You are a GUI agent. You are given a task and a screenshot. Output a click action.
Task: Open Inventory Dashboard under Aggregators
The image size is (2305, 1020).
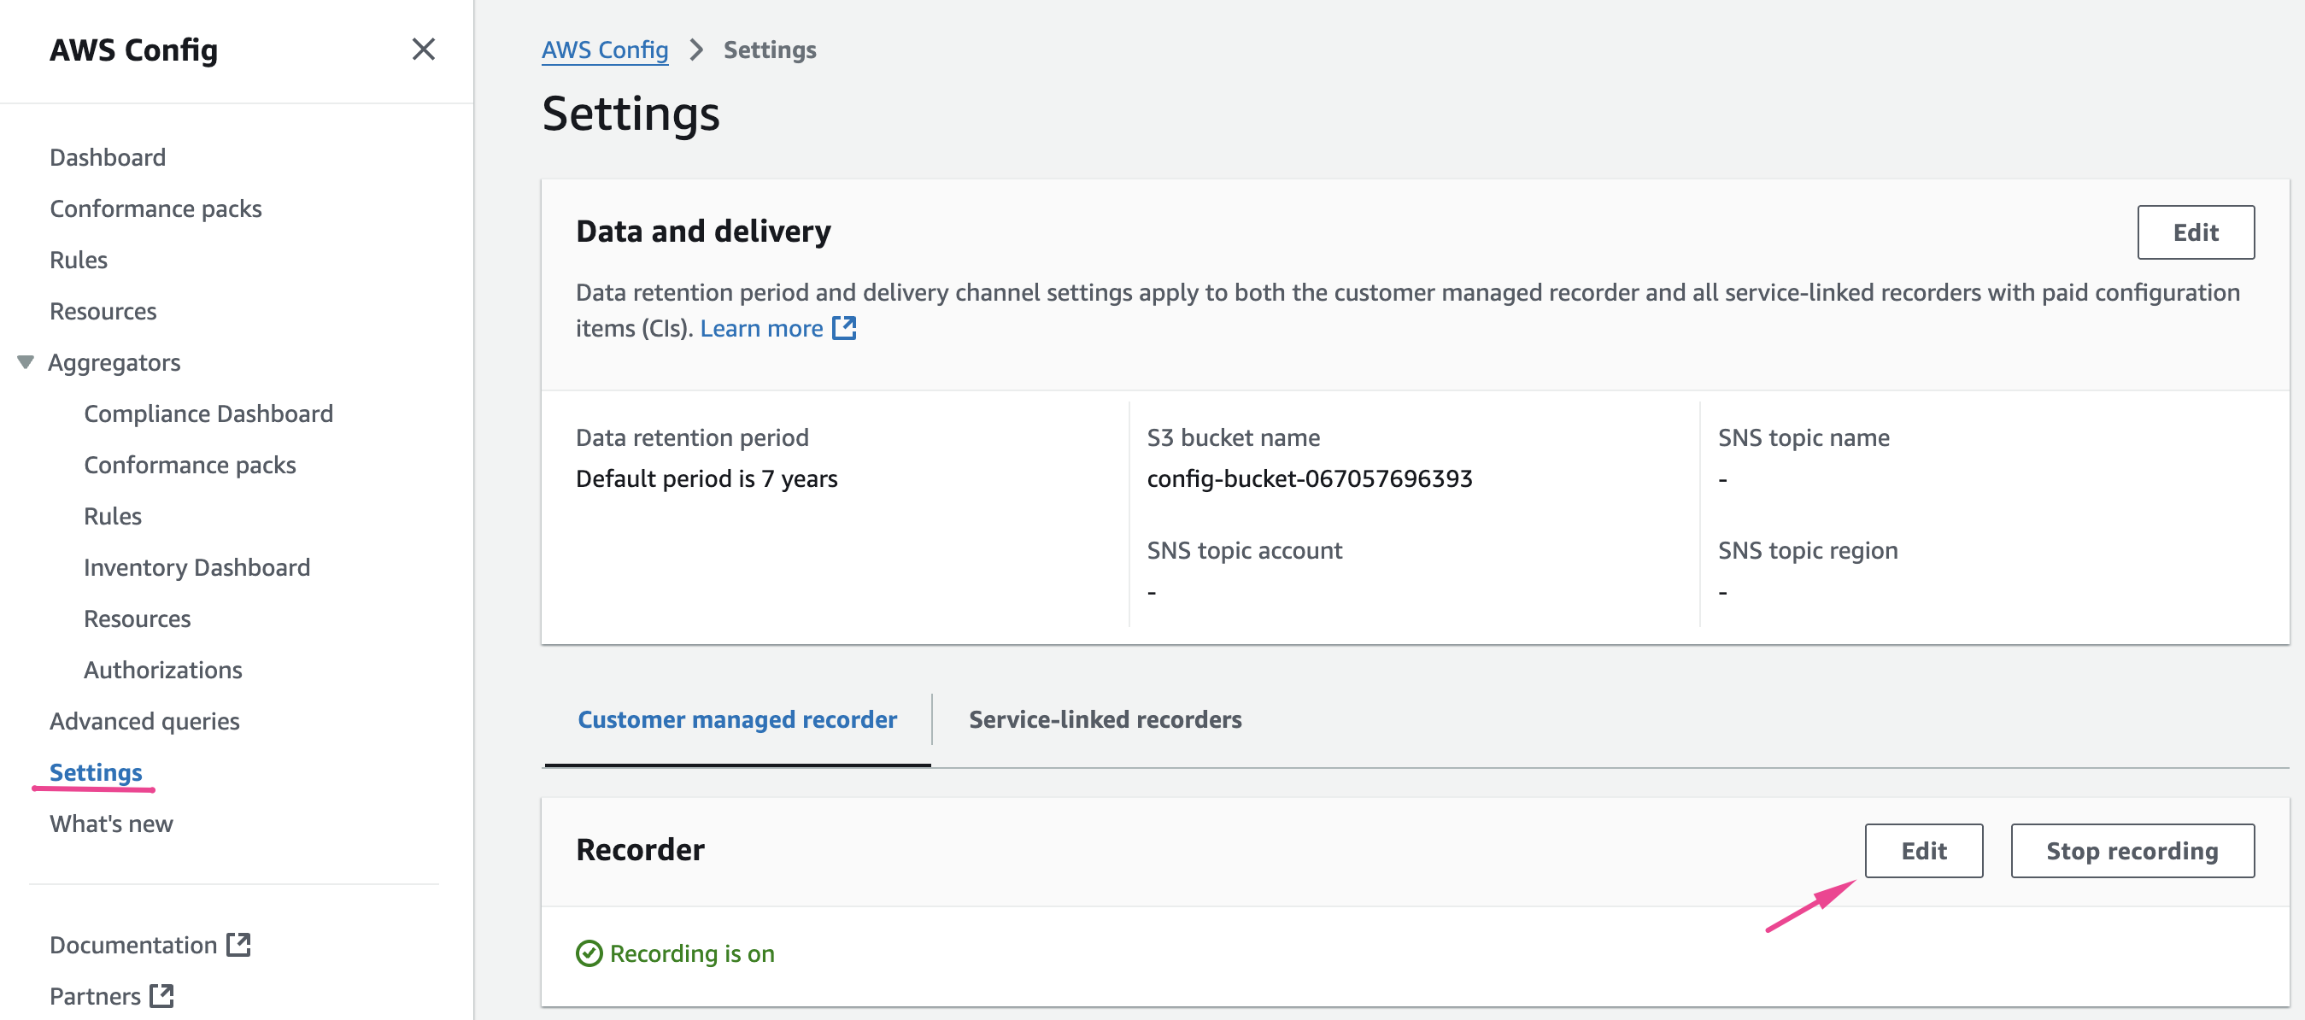pyautogui.click(x=196, y=567)
